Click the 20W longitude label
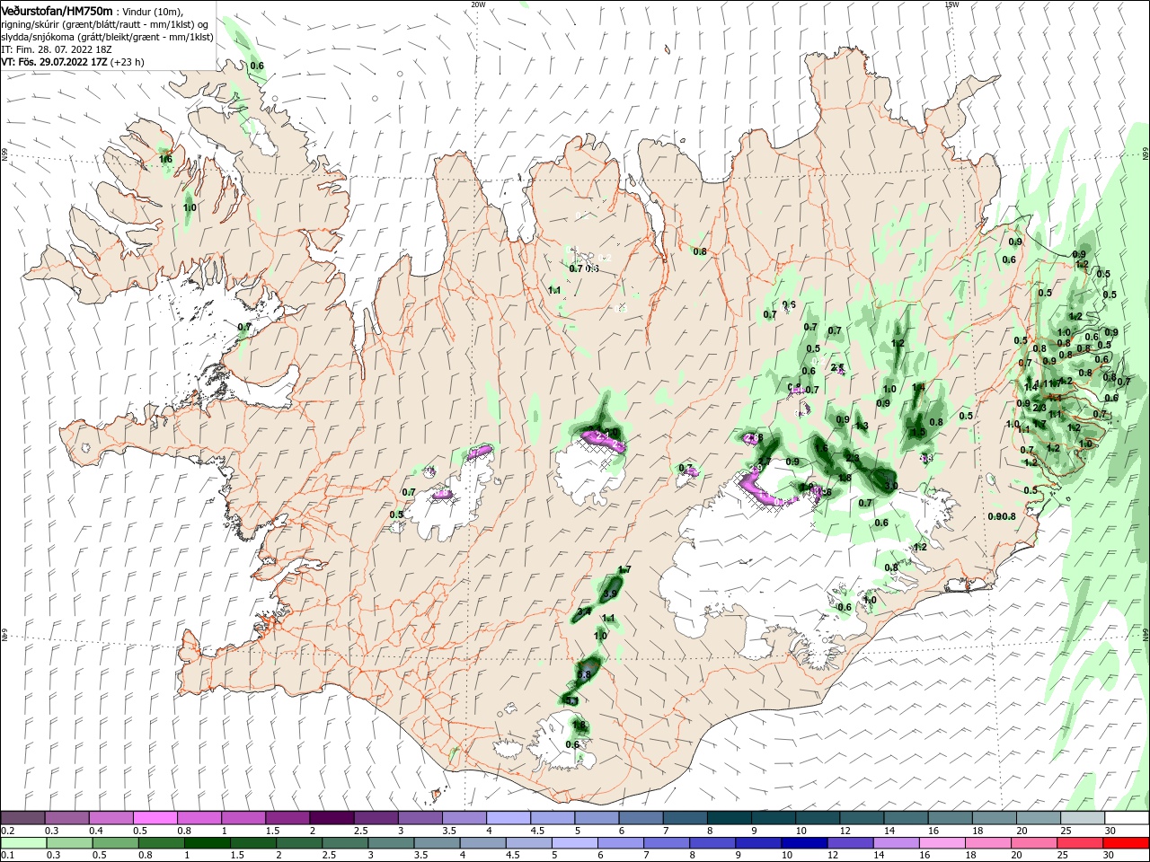The height and width of the screenshot is (862, 1150). 478,4
